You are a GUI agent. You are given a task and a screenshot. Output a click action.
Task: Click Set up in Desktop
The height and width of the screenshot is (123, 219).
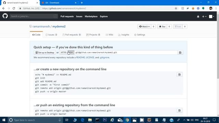click(45, 52)
